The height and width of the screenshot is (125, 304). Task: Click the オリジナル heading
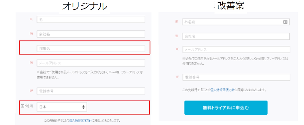tap(85, 7)
